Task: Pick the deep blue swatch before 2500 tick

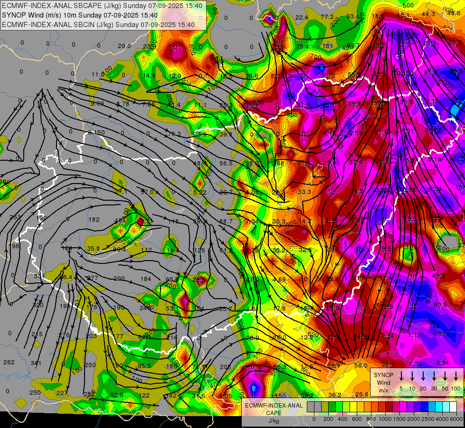Action: point(425,407)
